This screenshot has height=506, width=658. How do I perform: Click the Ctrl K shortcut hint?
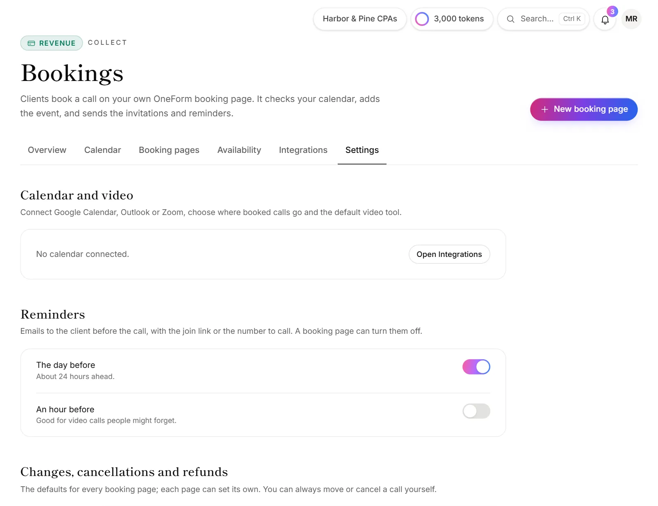(572, 19)
